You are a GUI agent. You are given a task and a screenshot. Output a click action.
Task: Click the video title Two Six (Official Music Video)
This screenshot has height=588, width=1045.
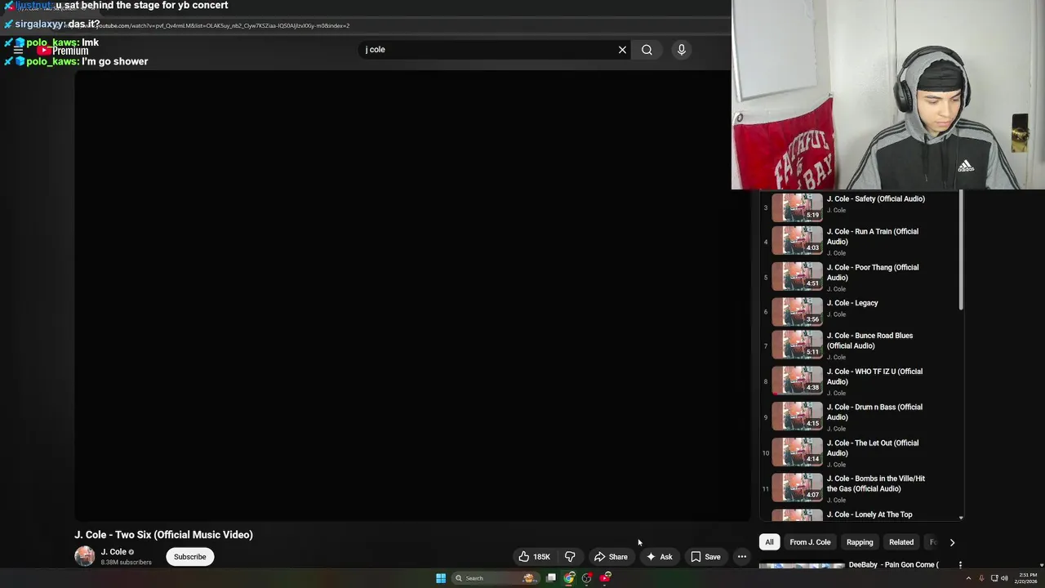click(x=163, y=535)
